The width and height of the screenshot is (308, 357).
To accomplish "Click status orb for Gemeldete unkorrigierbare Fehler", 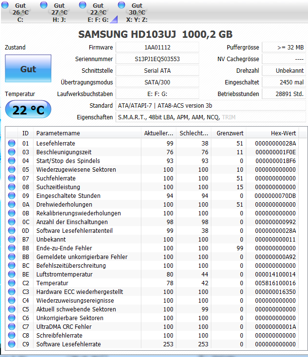I will 12,257.
